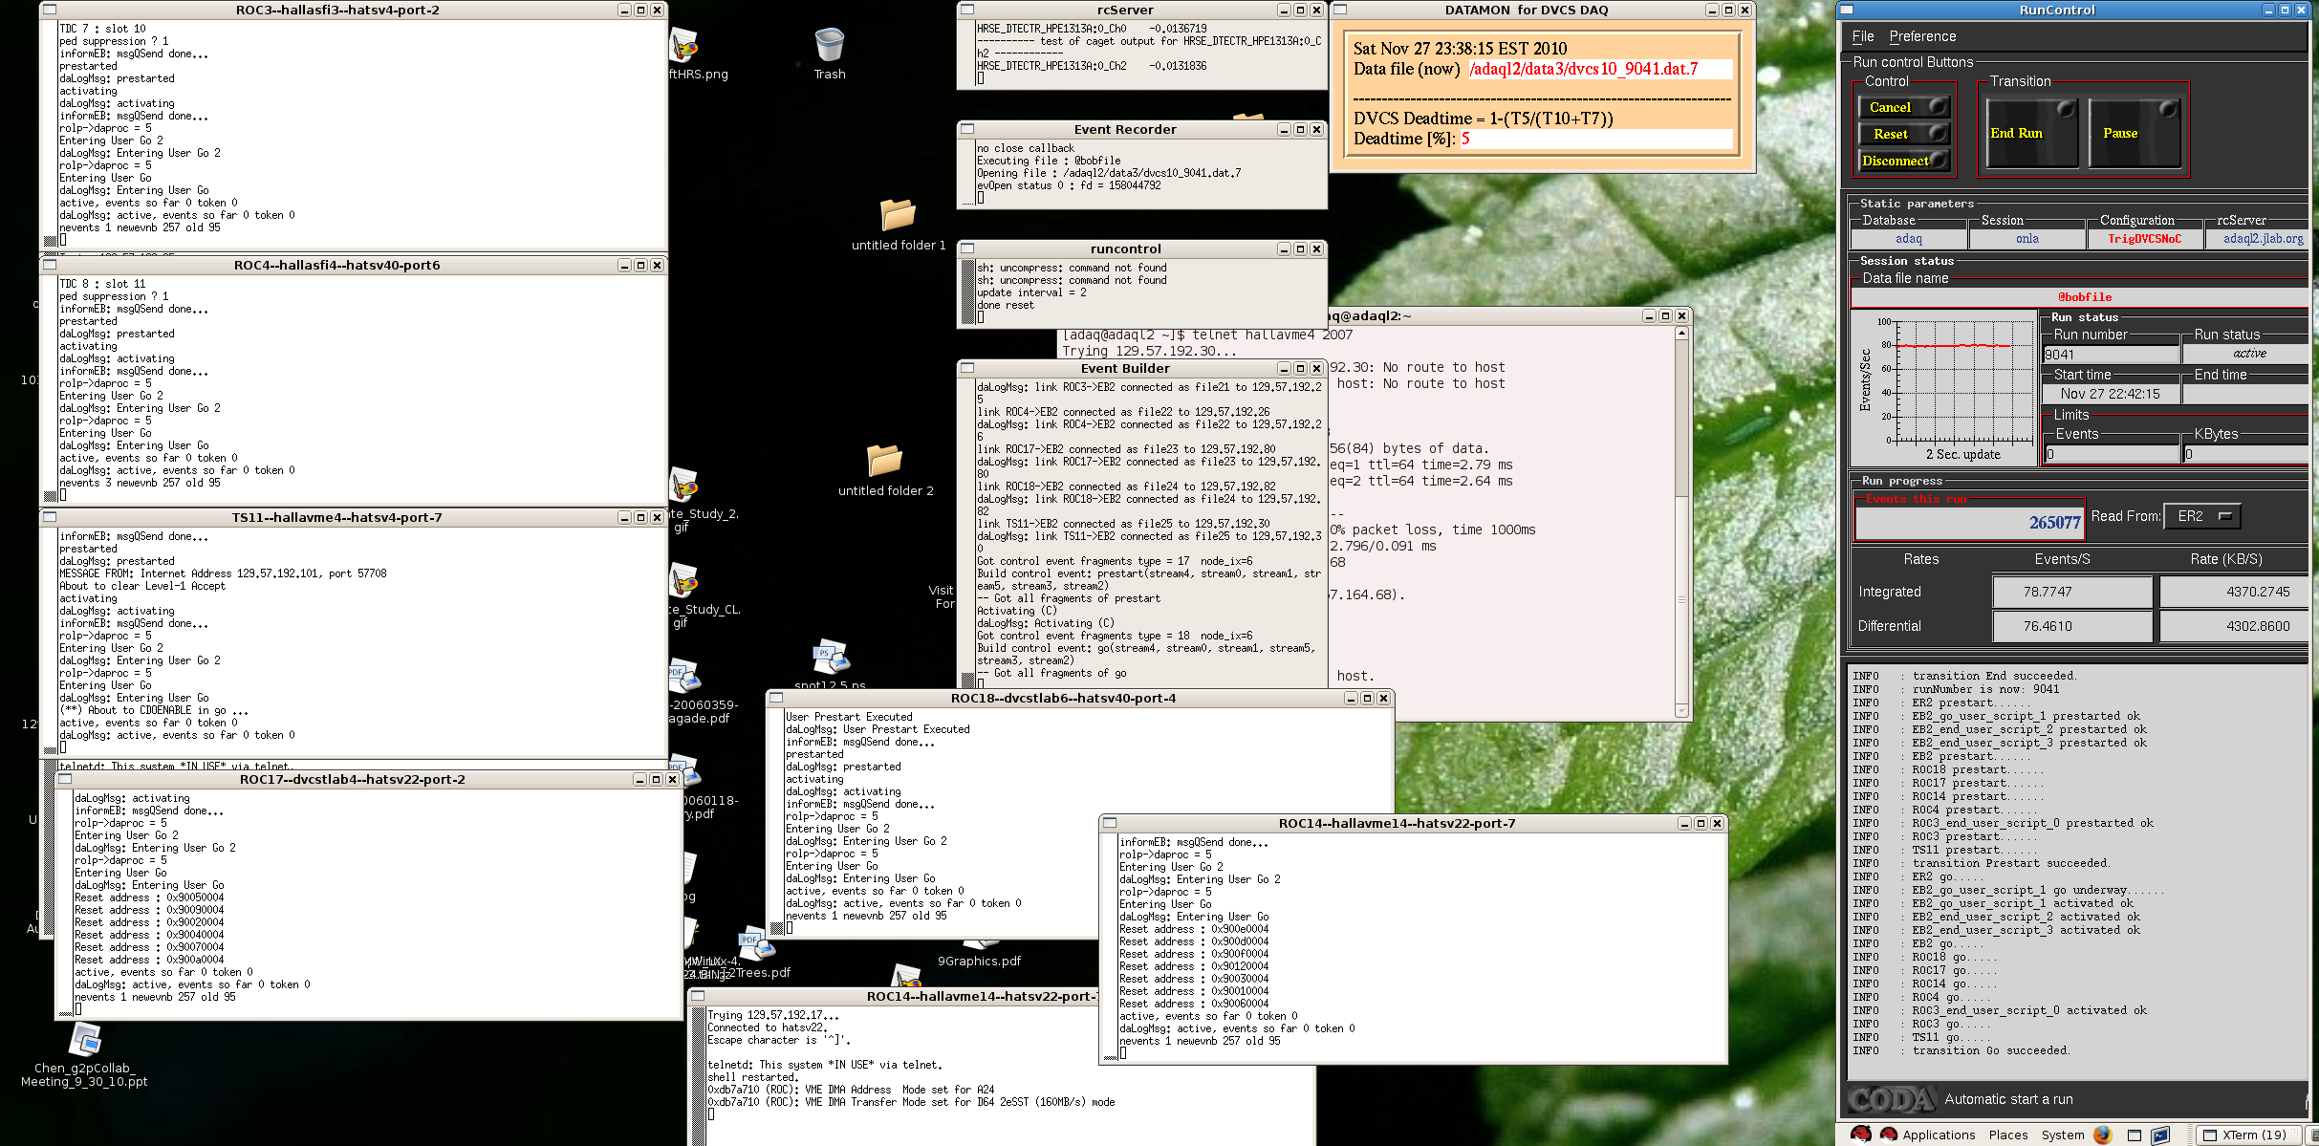Open the System panel menu
Viewport: 2319px width, 1146px height.
[x=2063, y=1135]
